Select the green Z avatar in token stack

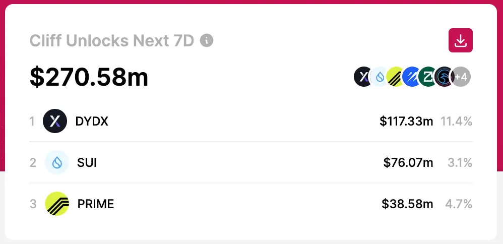[x=427, y=77]
